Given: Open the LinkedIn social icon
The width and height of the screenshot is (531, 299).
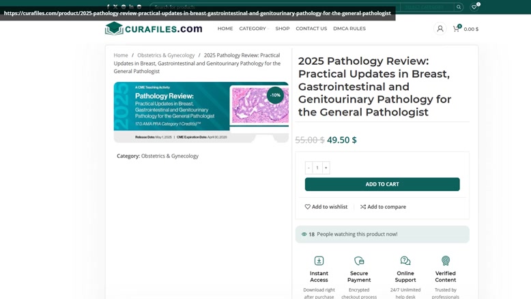Looking at the screenshot, I should point(131,7).
